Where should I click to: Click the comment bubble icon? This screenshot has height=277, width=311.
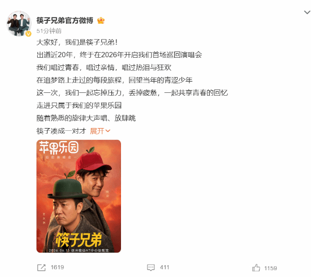151,268
